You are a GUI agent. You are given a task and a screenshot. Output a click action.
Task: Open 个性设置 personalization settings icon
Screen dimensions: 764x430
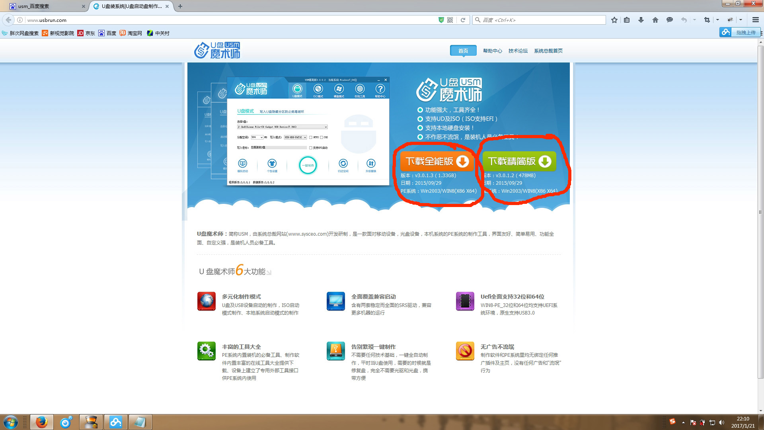pos(273,164)
